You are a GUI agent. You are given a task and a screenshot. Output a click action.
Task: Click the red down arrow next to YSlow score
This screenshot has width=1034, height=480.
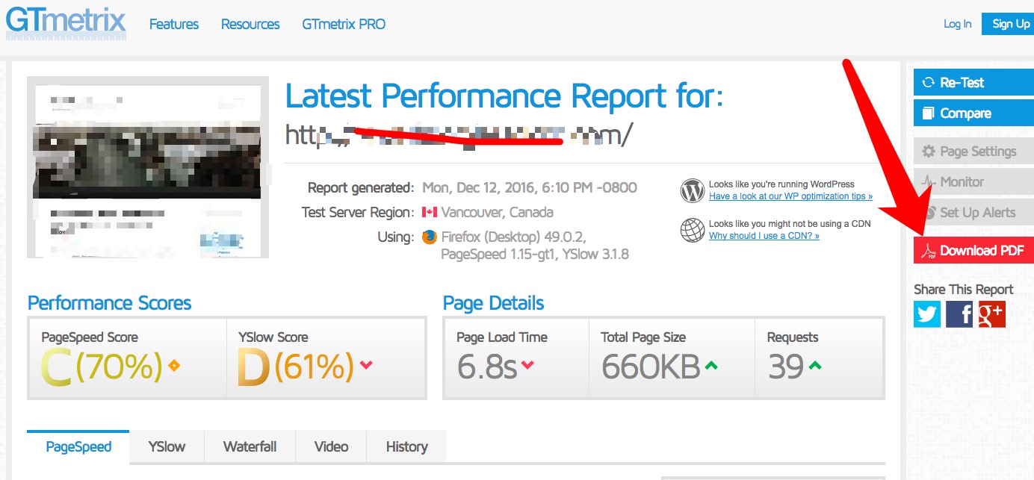click(366, 365)
